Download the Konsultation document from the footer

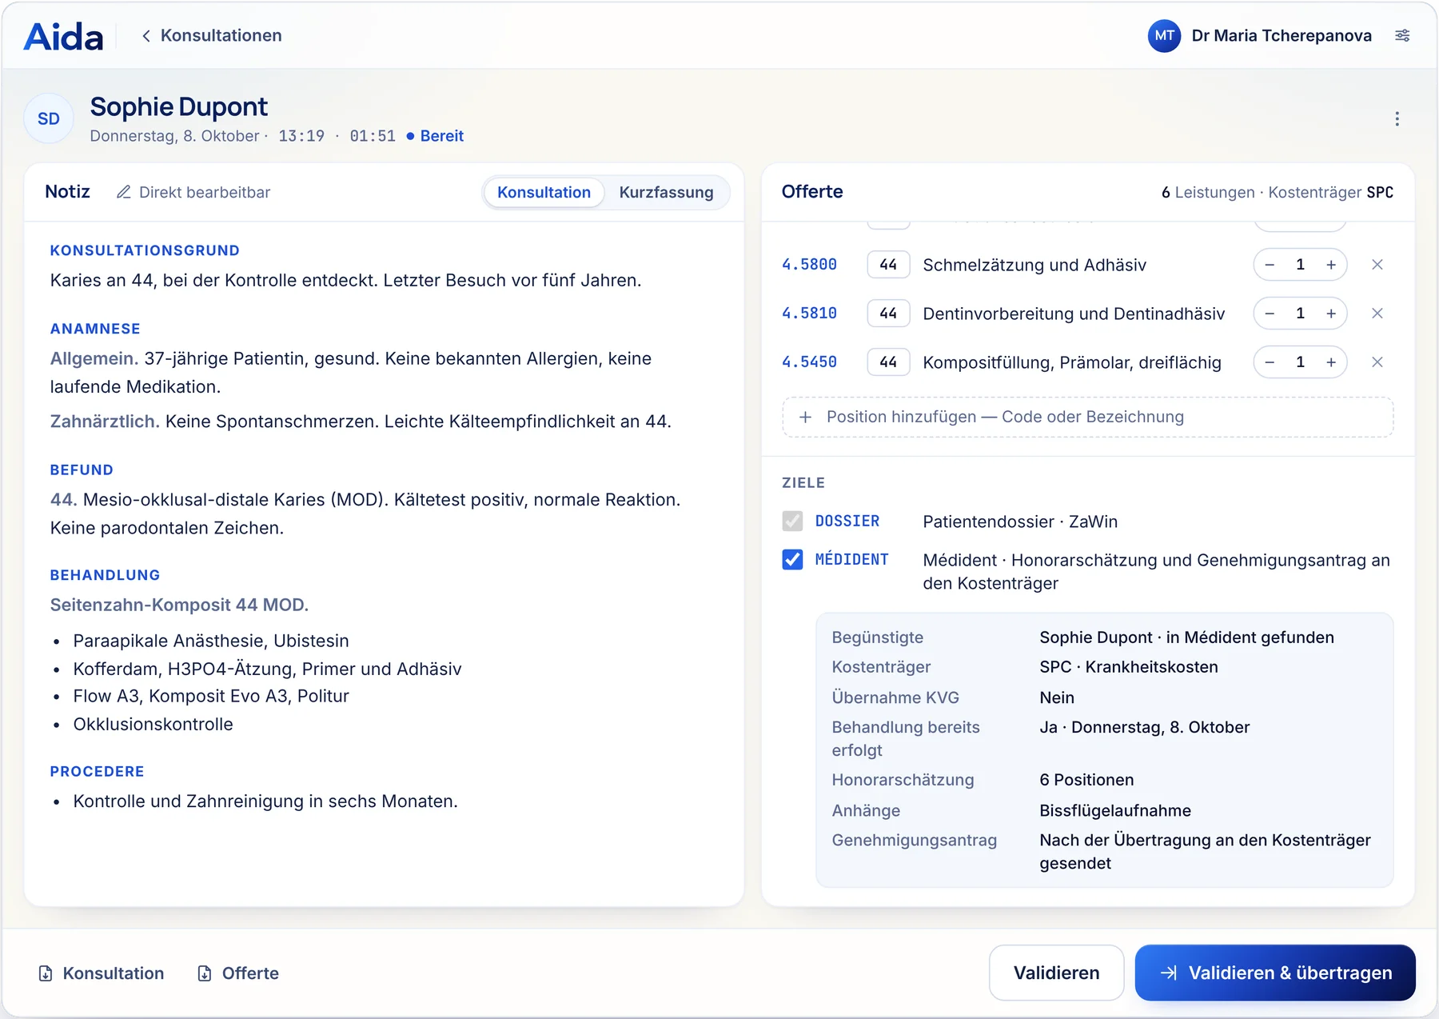click(102, 973)
